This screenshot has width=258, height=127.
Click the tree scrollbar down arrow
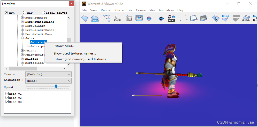click(69, 64)
